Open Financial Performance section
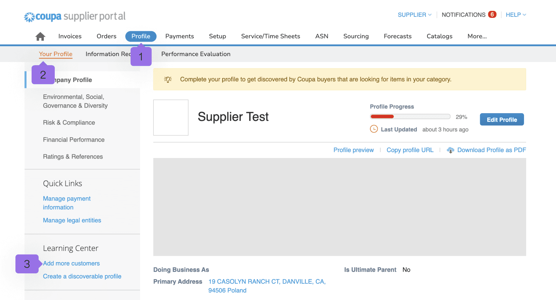Viewport: 556px width, 300px height. [74, 139]
